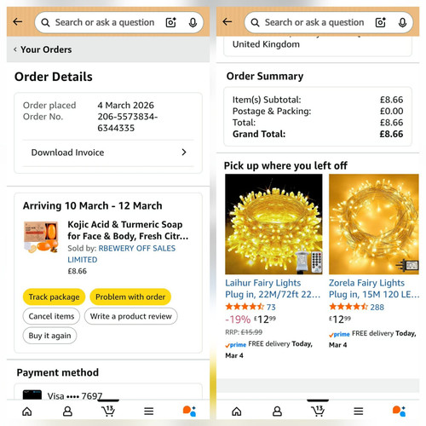The image size is (426, 426).
Task: Open the cart icon in left bottom bar
Action: click(x=108, y=411)
